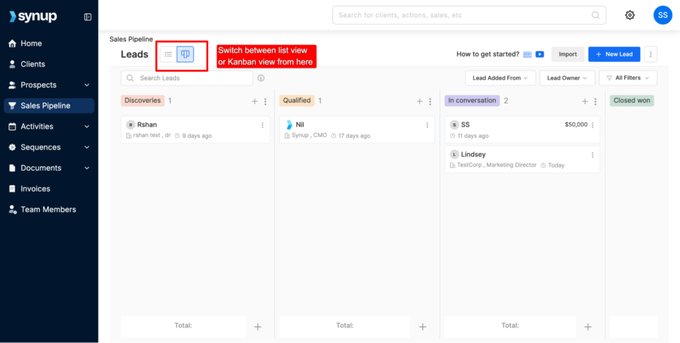Open the Lead Owner dropdown
This screenshot has height=343, width=680.
point(566,78)
